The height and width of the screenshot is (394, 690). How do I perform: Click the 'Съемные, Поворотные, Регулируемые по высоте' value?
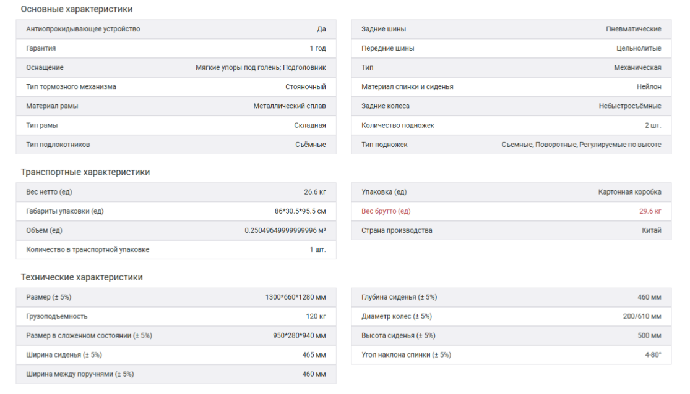tap(581, 145)
